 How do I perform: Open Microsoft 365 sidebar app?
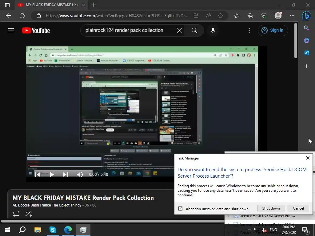coord(306,40)
